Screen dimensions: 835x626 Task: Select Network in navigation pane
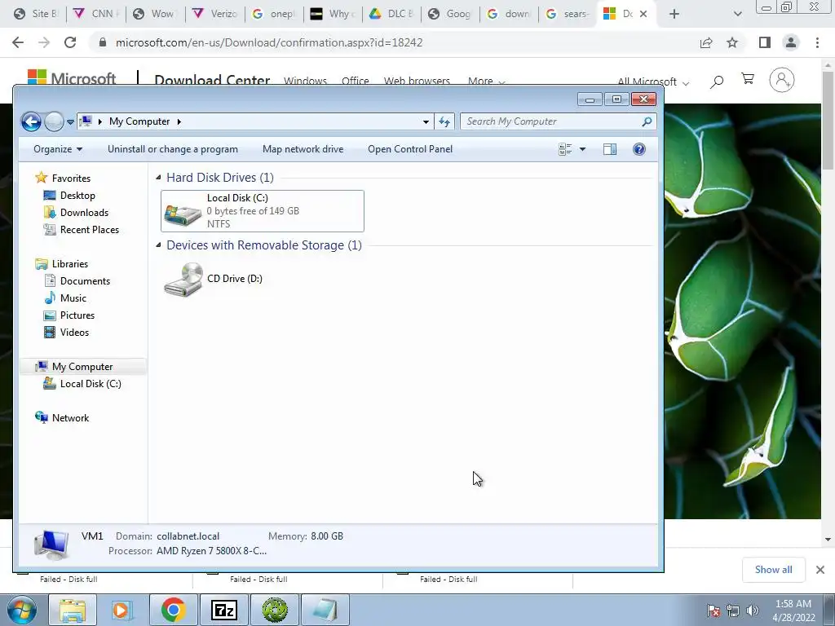click(70, 418)
